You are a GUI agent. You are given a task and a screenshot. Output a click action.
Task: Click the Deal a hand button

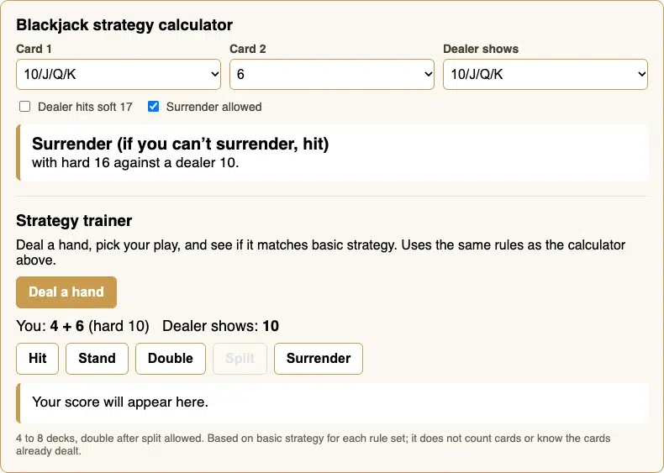66,292
